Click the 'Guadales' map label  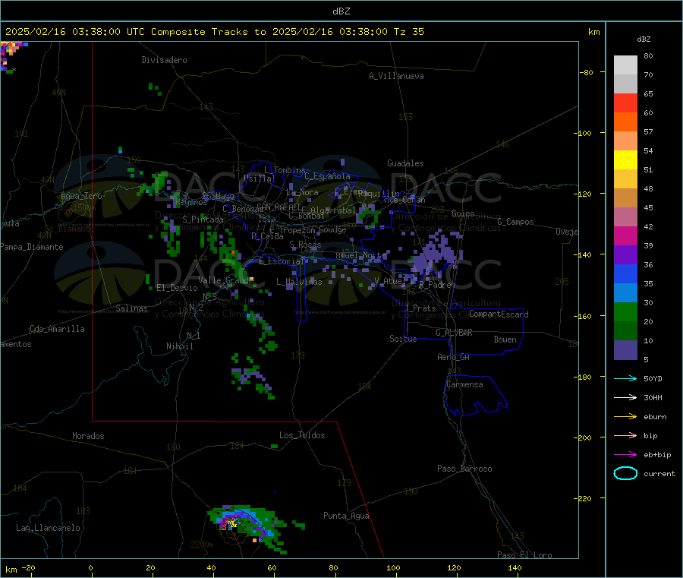pos(405,163)
